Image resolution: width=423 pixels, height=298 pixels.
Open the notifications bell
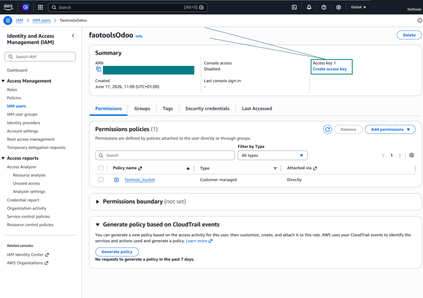tap(309, 7)
